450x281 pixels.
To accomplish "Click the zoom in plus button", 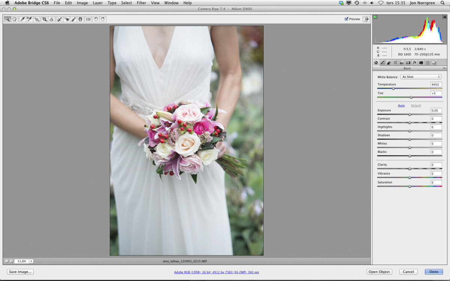I will 11,261.
